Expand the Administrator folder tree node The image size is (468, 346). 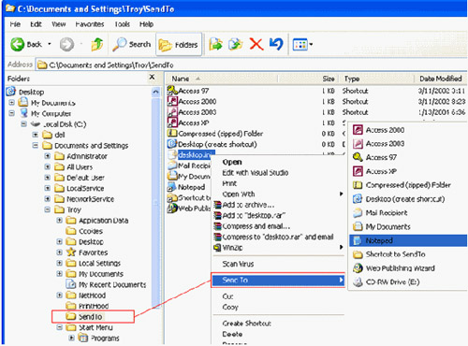coord(47,156)
